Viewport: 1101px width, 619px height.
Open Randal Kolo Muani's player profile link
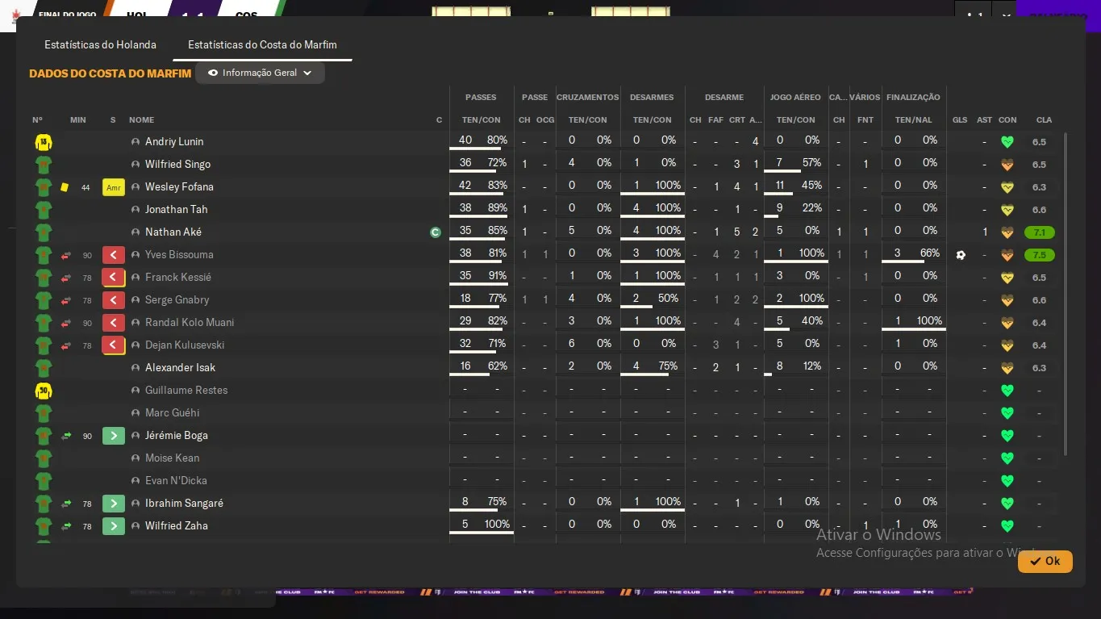click(x=190, y=323)
